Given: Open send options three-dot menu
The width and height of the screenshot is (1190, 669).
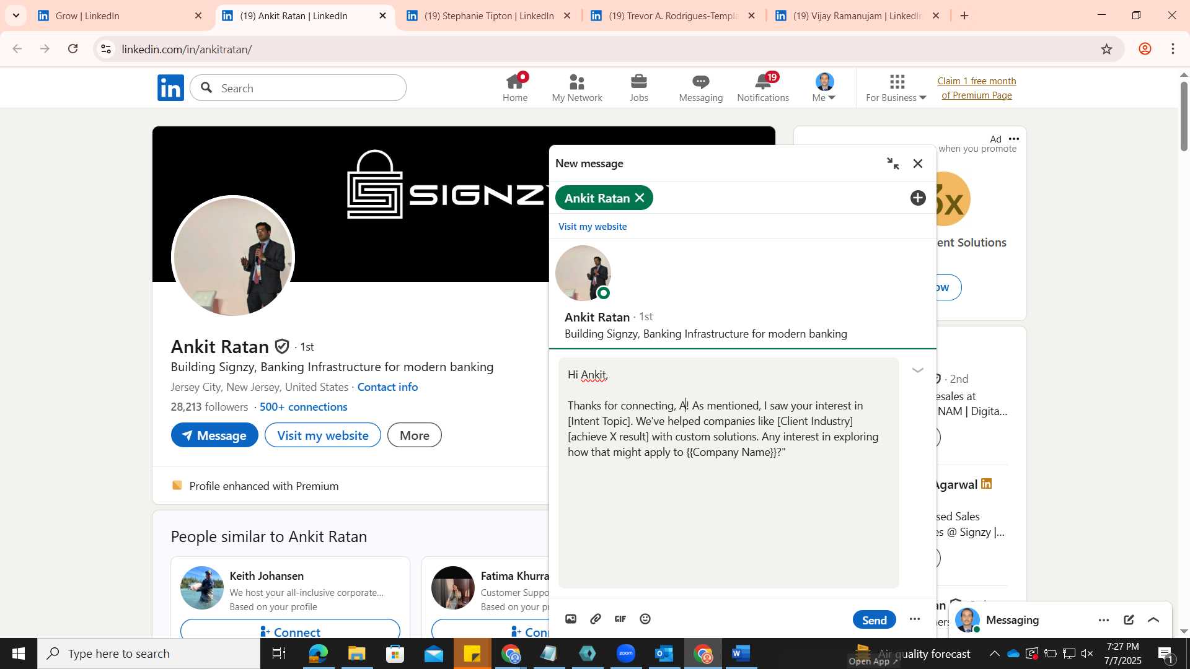Looking at the screenshot, I should (915, 619).
